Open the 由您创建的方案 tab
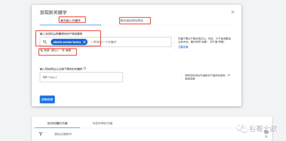The image size is (286, 141). click(x=57, y=123)
